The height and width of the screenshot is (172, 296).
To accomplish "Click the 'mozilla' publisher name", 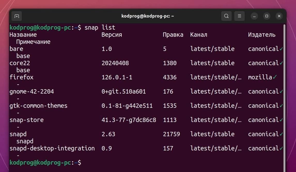I will pyautogui.click(x=260, y=77).
